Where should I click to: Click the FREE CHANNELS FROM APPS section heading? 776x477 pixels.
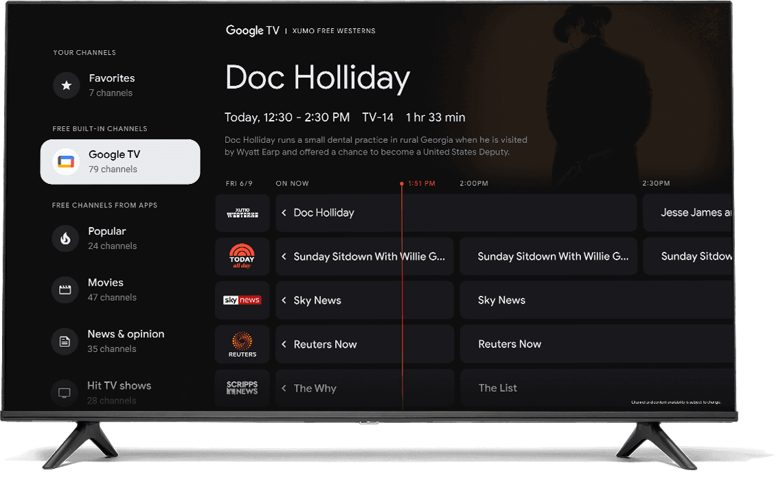(104, 205)
